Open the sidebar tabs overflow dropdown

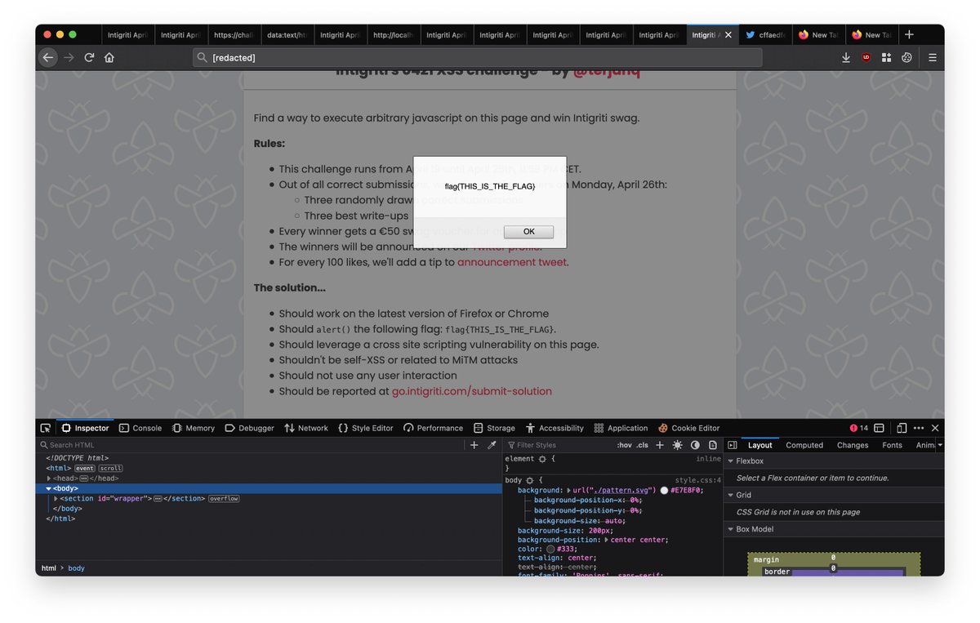point(939,445)
